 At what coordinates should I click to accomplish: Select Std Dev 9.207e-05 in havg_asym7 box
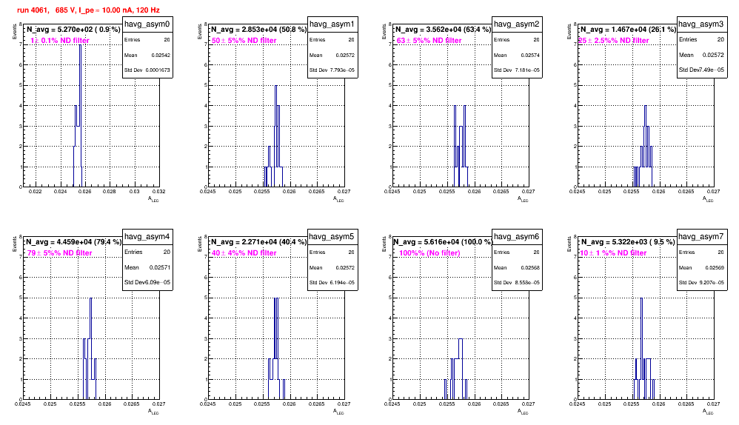tap(702, 283)
